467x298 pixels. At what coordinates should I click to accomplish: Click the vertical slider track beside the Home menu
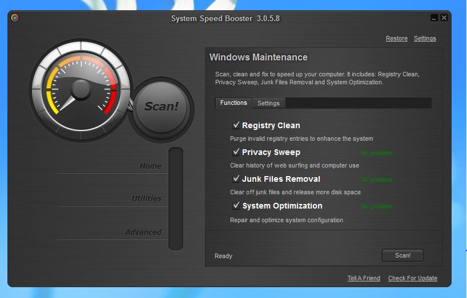[176, 198]
